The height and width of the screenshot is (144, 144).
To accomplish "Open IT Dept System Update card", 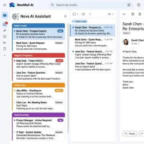I will click(38, 135).
